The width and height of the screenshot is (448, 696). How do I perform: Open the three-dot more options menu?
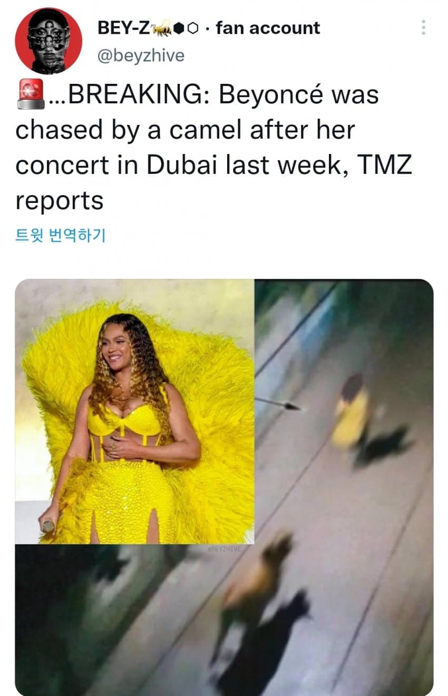point(423,28)
